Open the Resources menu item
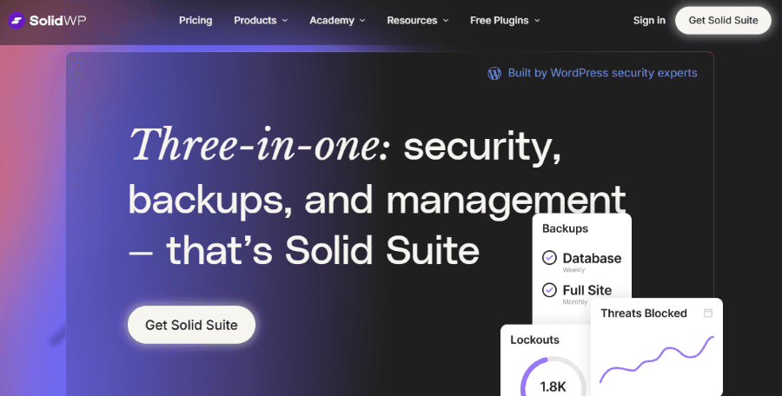This screenshot has width=782, height=396. 412,21
